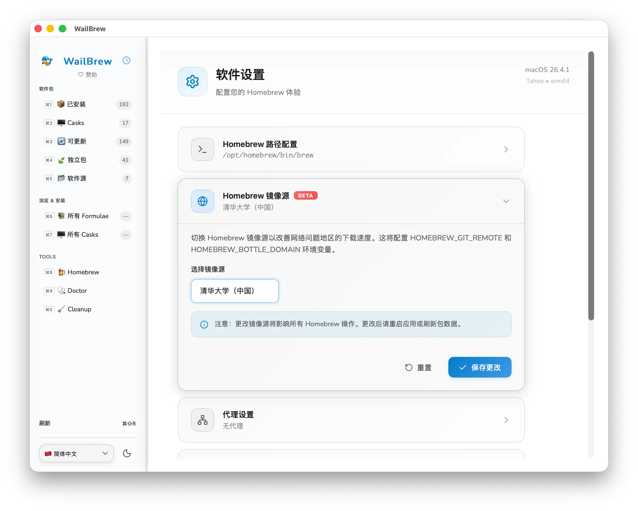Click the red BETA badge

306,195
